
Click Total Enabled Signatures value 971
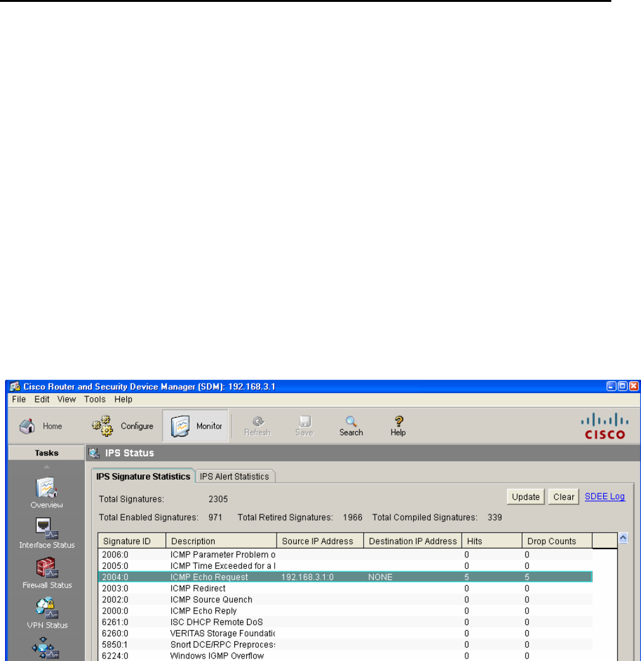pyautogui.click(x=215, y=518)
